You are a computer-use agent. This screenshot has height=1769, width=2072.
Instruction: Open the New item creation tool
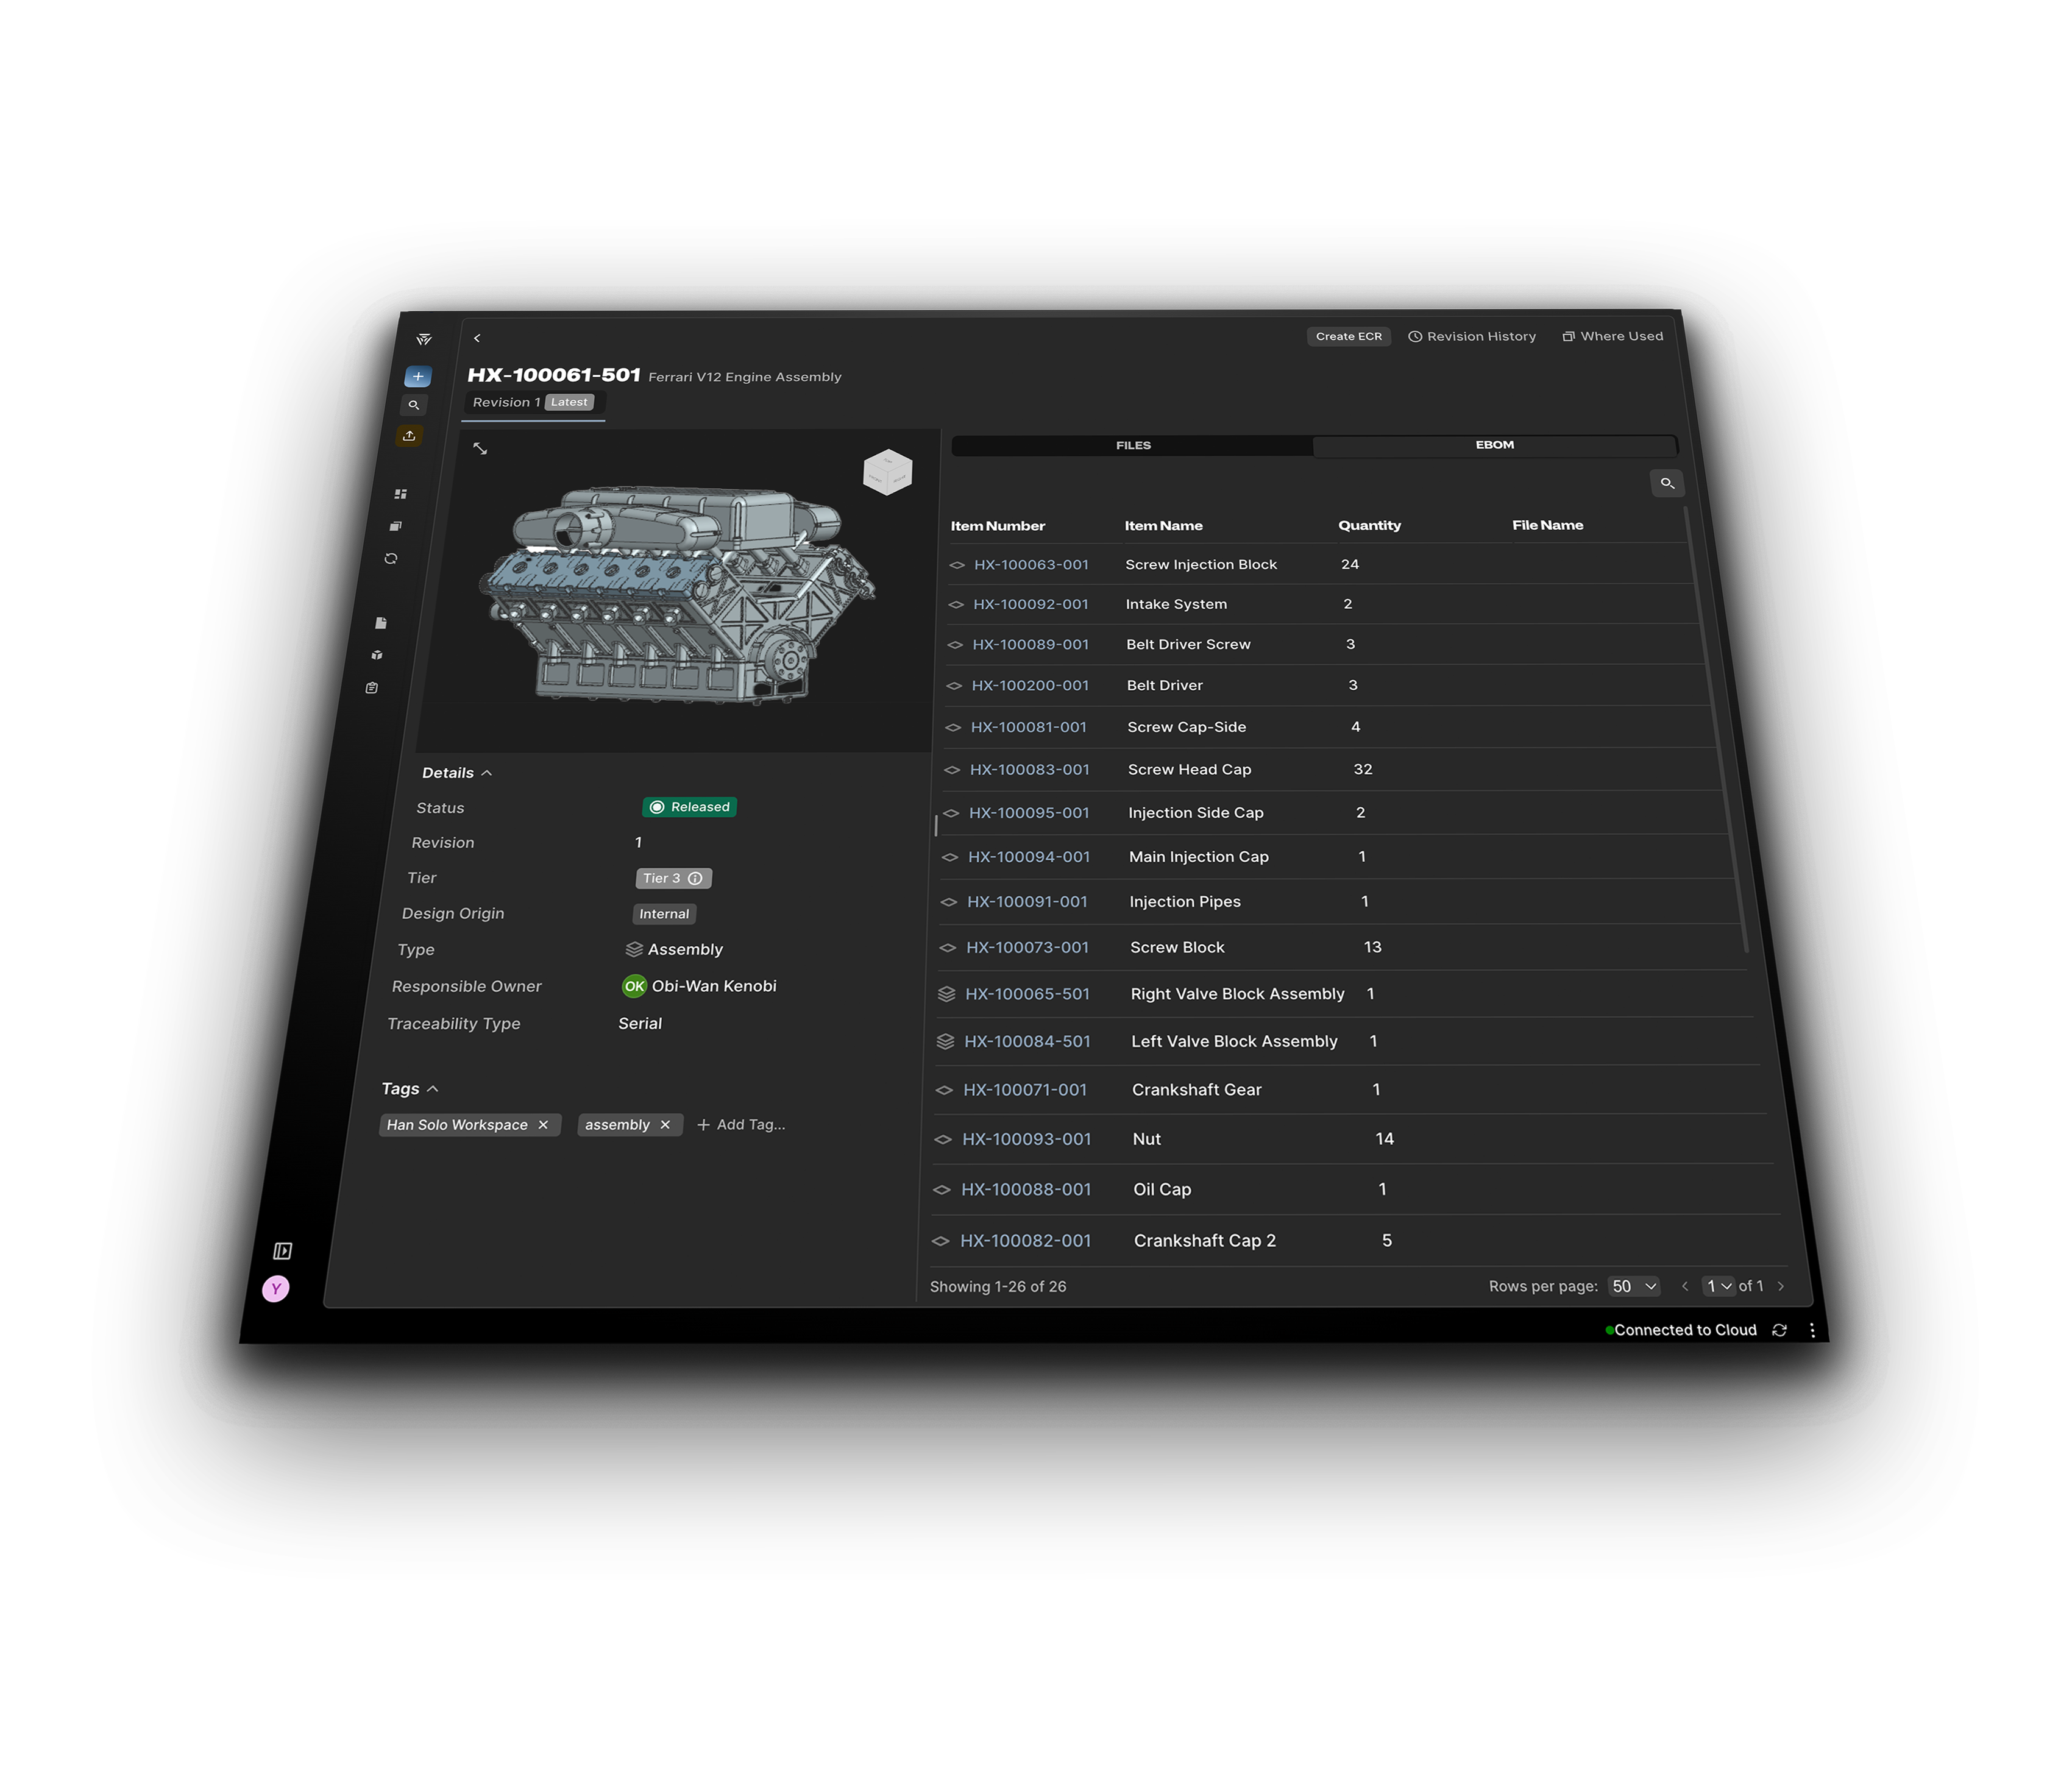(417, 376)
